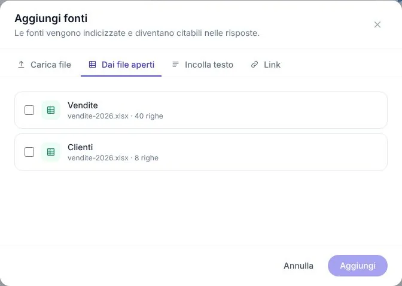
Task: Tick the Vendite sheet checkbox
Action: (29, 110)
